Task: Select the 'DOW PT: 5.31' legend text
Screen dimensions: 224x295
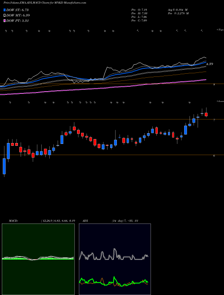Action: (17, 21)
